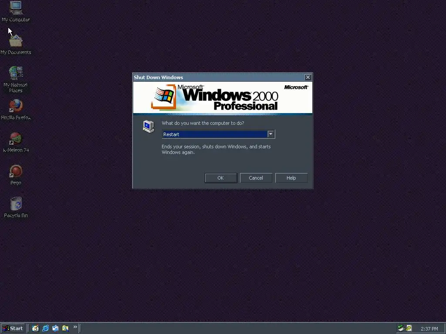Select My Network Places desktop icon

(x=16, y=79)
